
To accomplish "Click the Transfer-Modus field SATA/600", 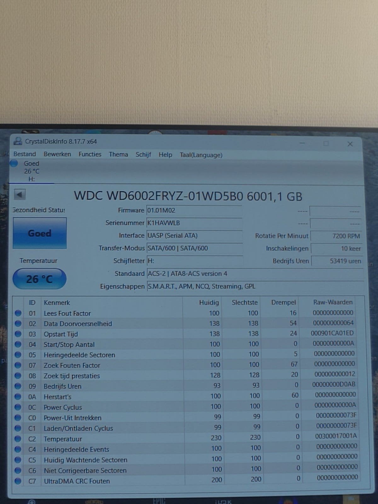I will (194, 248).
